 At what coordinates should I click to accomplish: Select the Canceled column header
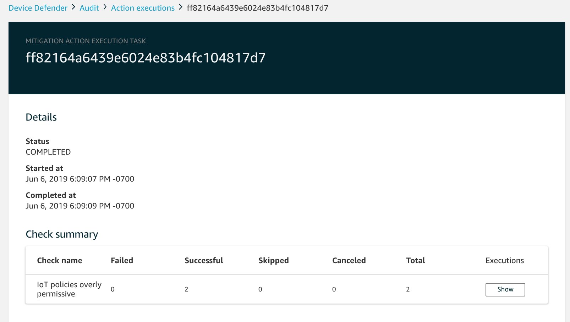(349, 261)
